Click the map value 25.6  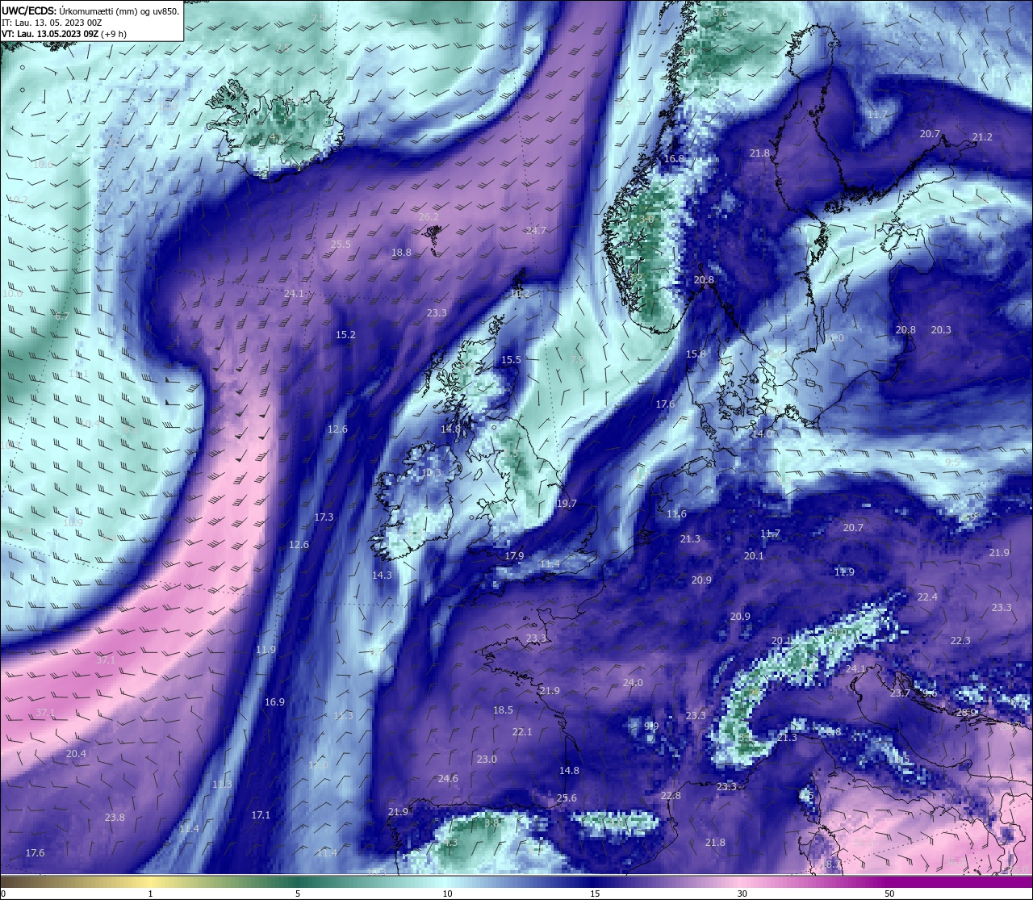567,798
